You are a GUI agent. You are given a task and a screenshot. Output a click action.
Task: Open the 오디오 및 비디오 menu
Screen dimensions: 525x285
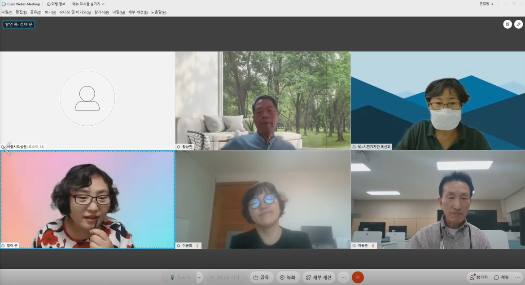click(75, 12)
